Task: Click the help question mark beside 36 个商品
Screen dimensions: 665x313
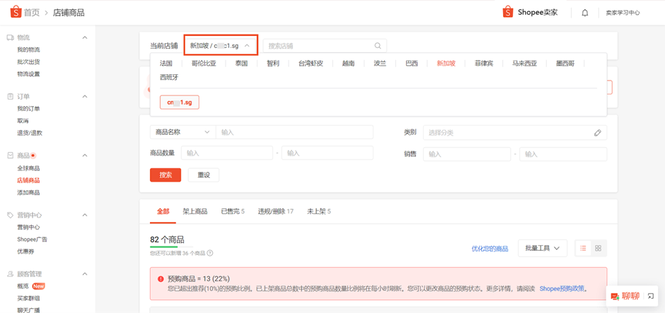Action: [x=209, y=253]
